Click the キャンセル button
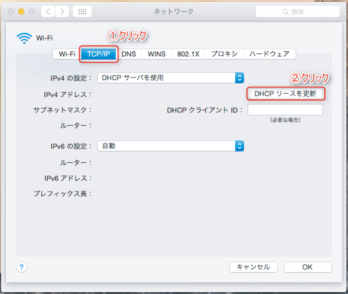 253,267
